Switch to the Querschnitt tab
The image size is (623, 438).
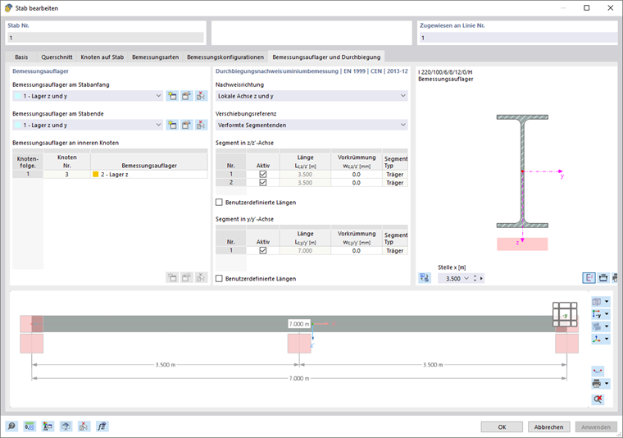57,57
